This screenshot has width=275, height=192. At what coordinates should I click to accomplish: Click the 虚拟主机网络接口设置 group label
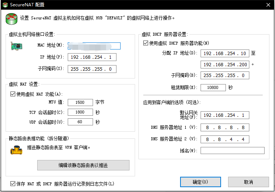click(x=32, y=34)
